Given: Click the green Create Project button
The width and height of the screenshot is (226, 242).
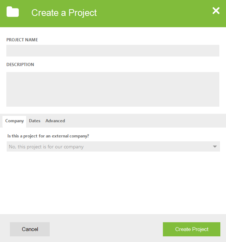Looking at the screenshot, I should [191, 229].
